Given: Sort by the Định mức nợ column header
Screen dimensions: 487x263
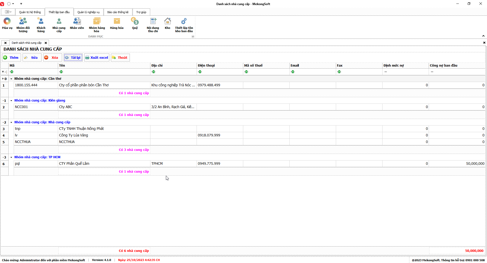Looking at the screenshot, I should (x=406, y=65).
